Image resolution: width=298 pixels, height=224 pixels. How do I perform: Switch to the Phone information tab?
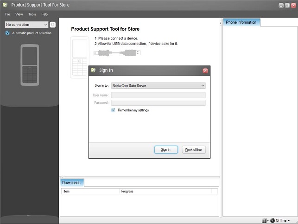click(x=241, y=22)
